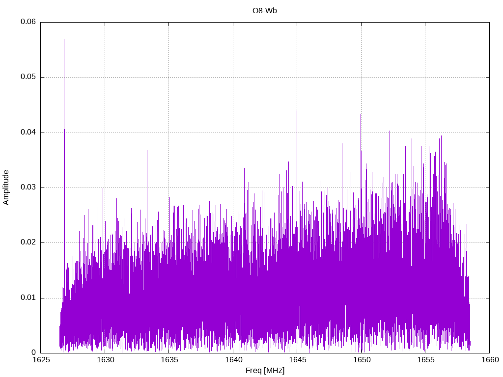Select the 0.06 y-axis tick label

tap(28, 22)
